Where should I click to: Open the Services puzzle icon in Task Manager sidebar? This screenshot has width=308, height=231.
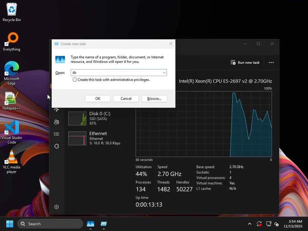[57, 146]
